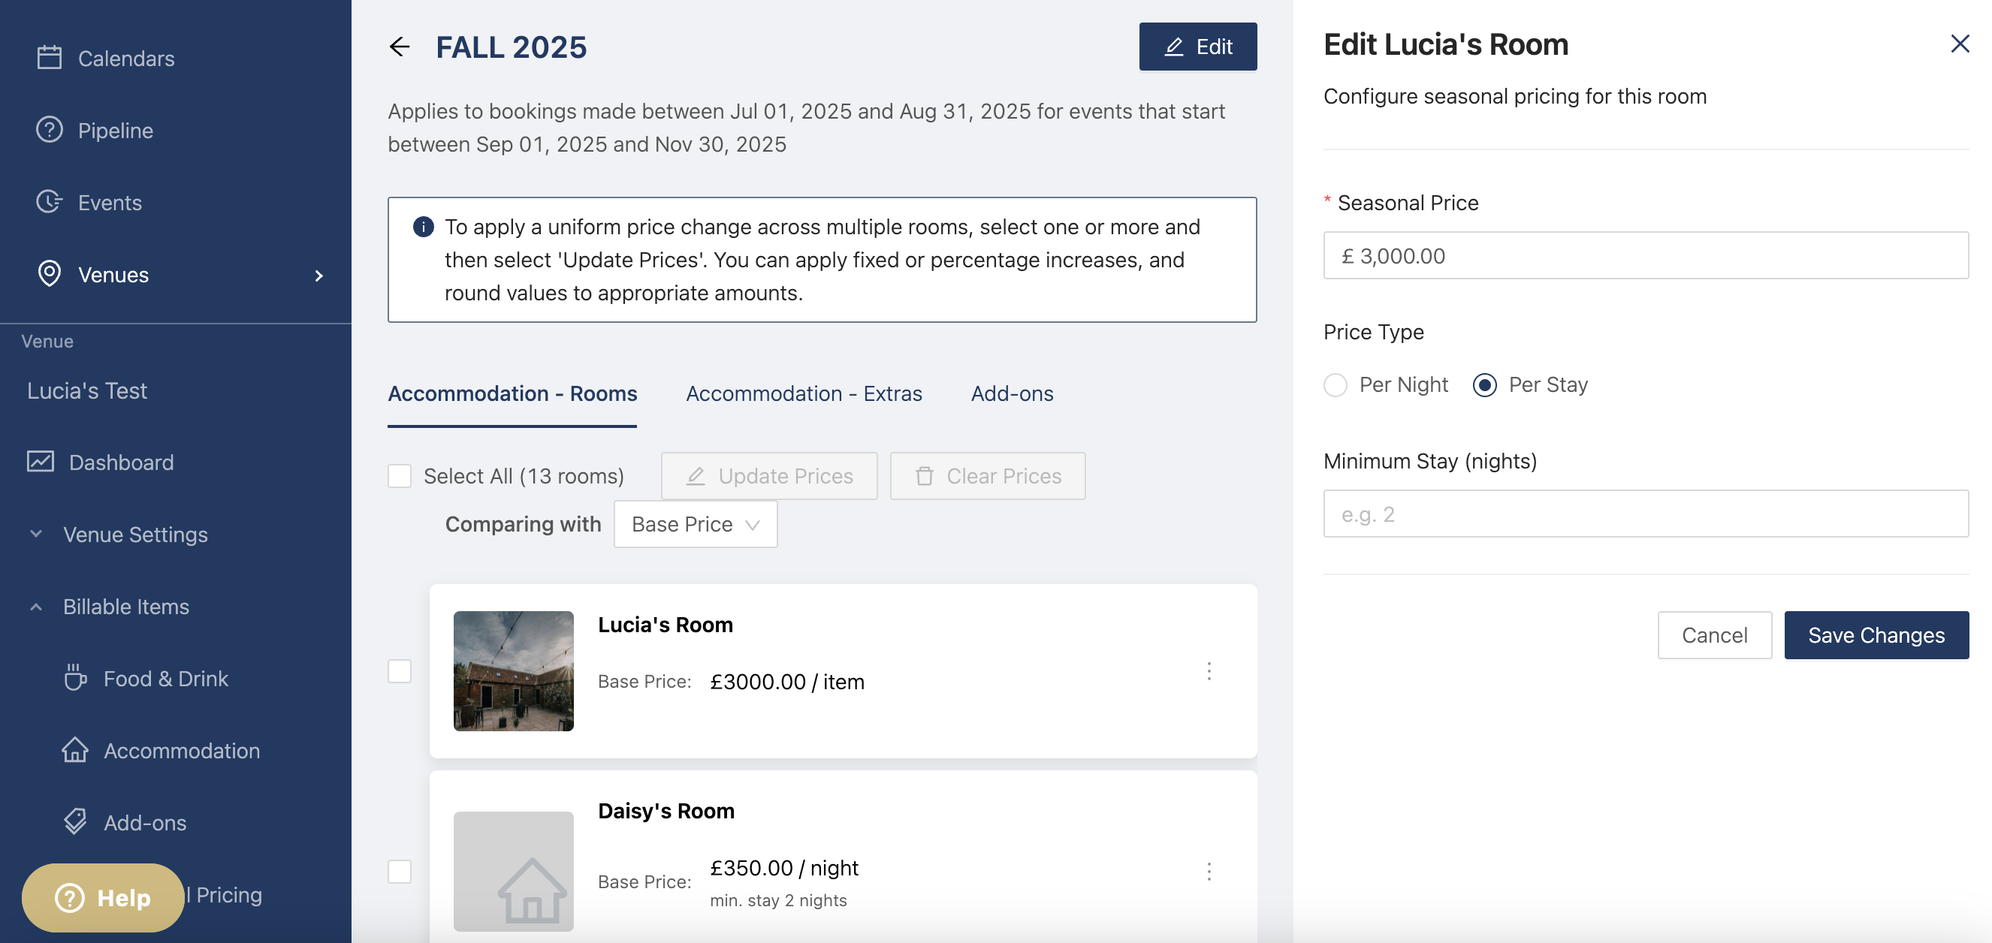Click the Events clock icon
The width and height of the screenshot is (1992, 943).
pos(50,201)
